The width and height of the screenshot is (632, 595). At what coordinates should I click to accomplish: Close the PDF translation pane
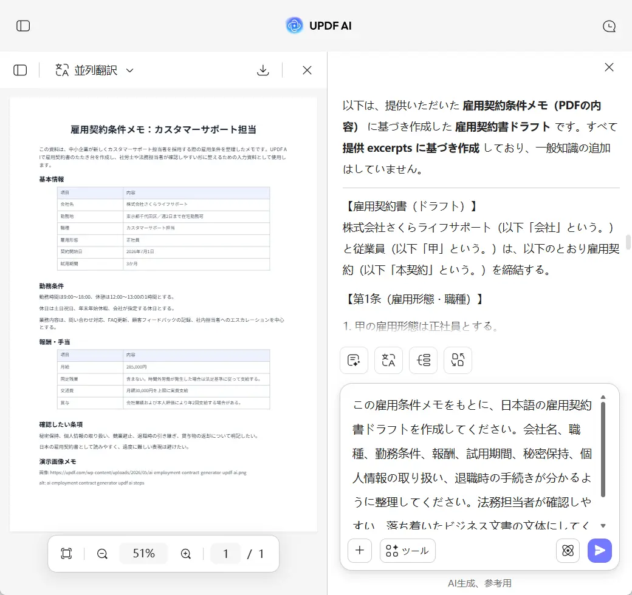pos(307,70)
